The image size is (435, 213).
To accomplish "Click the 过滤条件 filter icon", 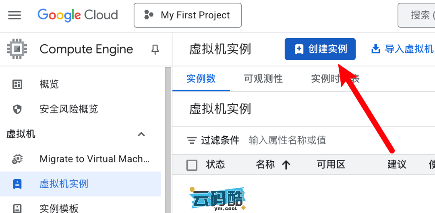I will point(192,140).
